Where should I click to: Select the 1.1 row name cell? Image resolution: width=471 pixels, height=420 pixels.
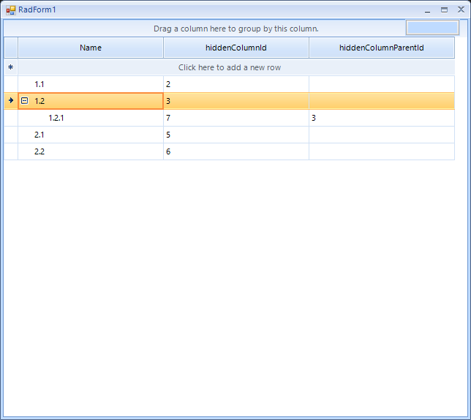click(x=91, y=84)
